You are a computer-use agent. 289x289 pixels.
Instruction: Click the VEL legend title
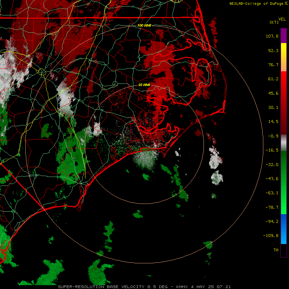[282, 19]
